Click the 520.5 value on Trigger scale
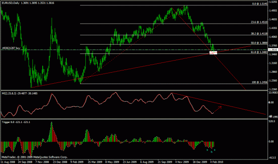 pos(272,121)
